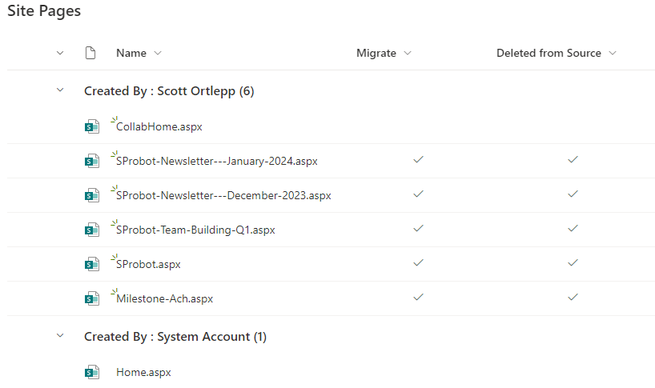Click the page icon beside Home.aspx
Viewport: 655px width, 388px height.
(x=92, y=372)
